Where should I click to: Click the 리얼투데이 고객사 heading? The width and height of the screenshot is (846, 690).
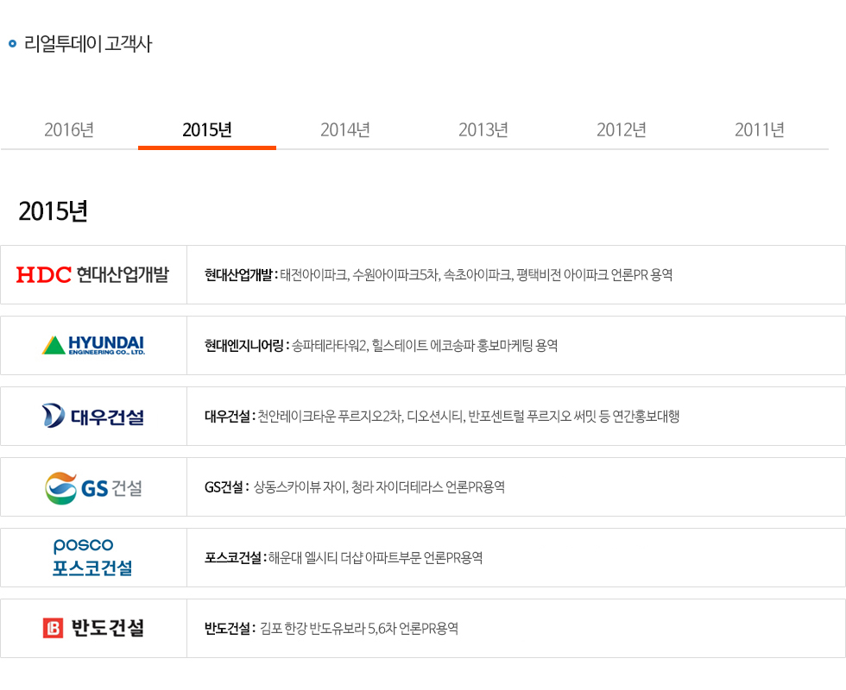pyautogui.click(x=88, y=44)
